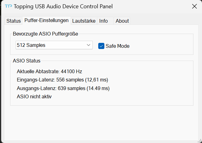Select the Puffer-Einstellungen tab

46,21
